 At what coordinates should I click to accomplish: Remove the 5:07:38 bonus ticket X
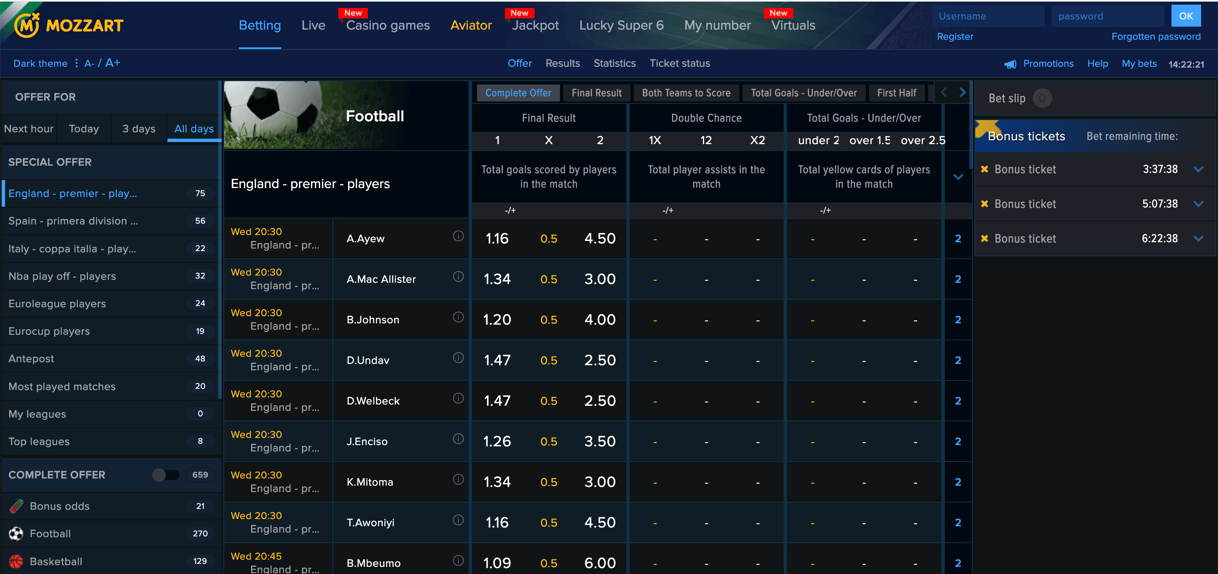point(985,204)
